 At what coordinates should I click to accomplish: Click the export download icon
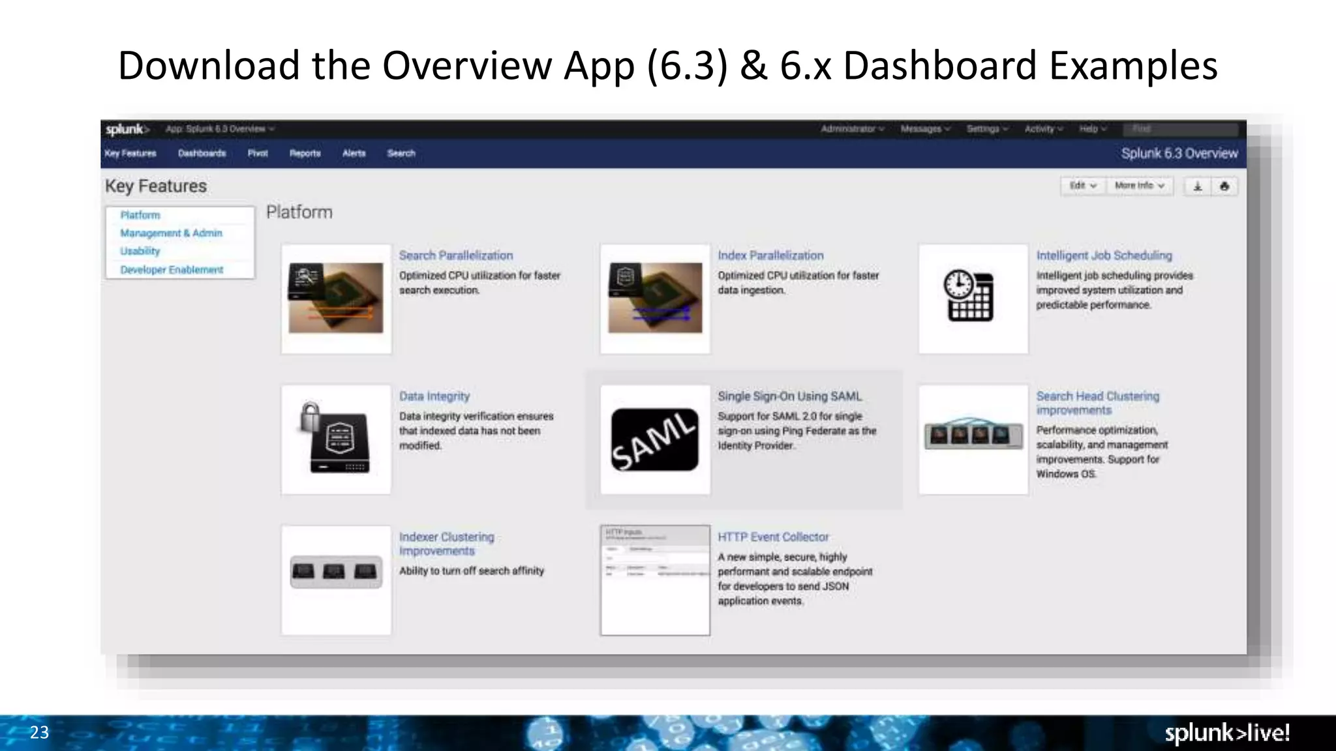(1198, 186)
